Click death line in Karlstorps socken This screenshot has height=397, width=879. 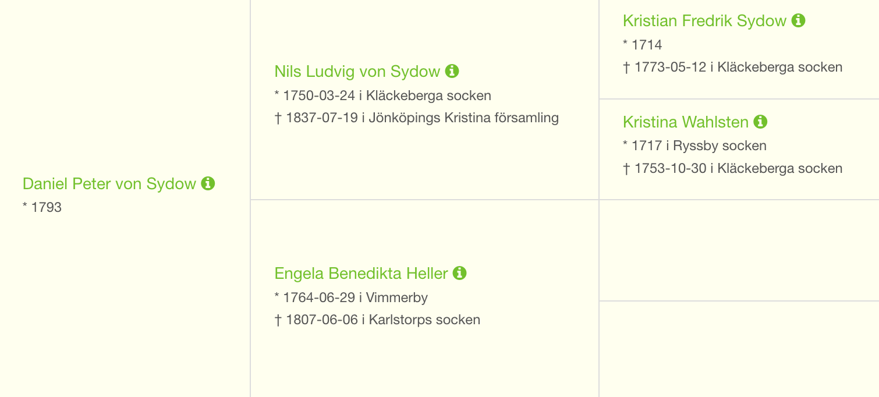tap(377, 320)
